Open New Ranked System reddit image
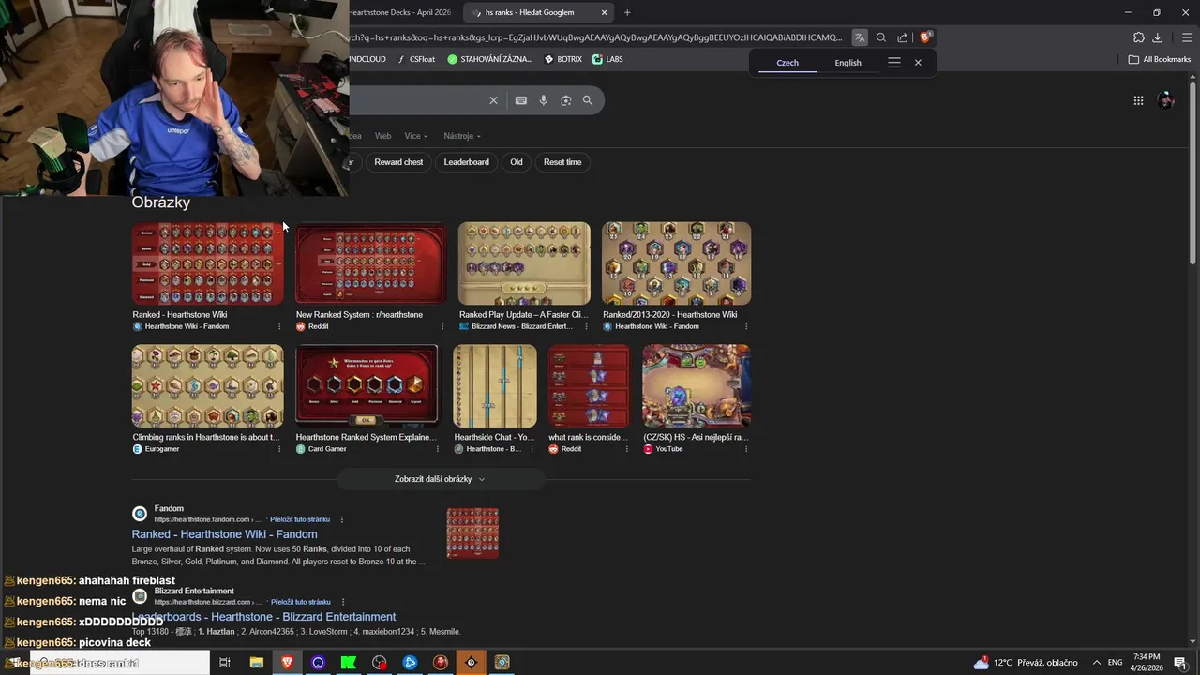This screenshot has width=1200, height=675. [370, 263]
